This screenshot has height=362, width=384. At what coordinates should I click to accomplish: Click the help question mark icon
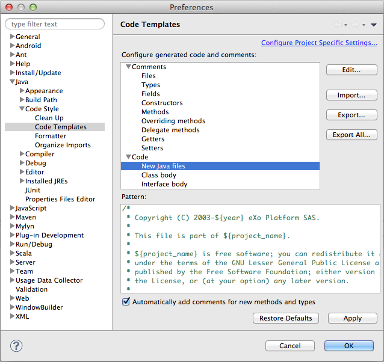point(16,346)
